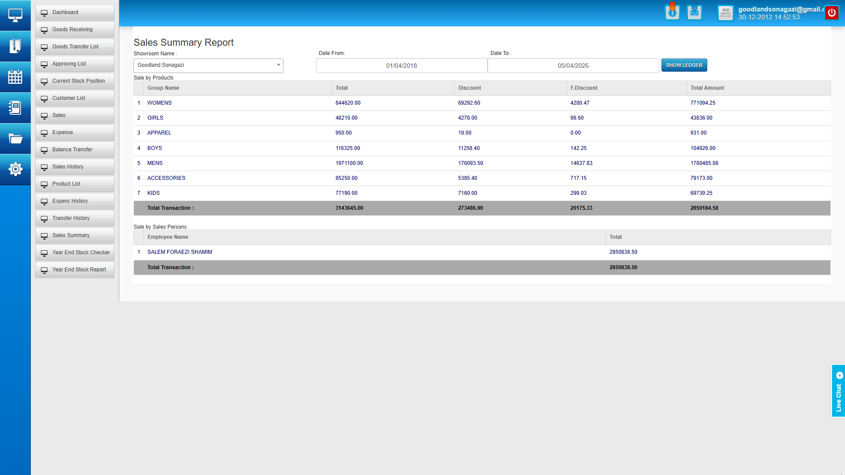Select SALEM FORAEZI SHAMIM employee entry
The image size is (845, 475).
coord(179,252)
